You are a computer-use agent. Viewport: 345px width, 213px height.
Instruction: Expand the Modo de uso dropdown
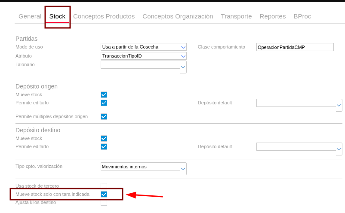(183, 47)
